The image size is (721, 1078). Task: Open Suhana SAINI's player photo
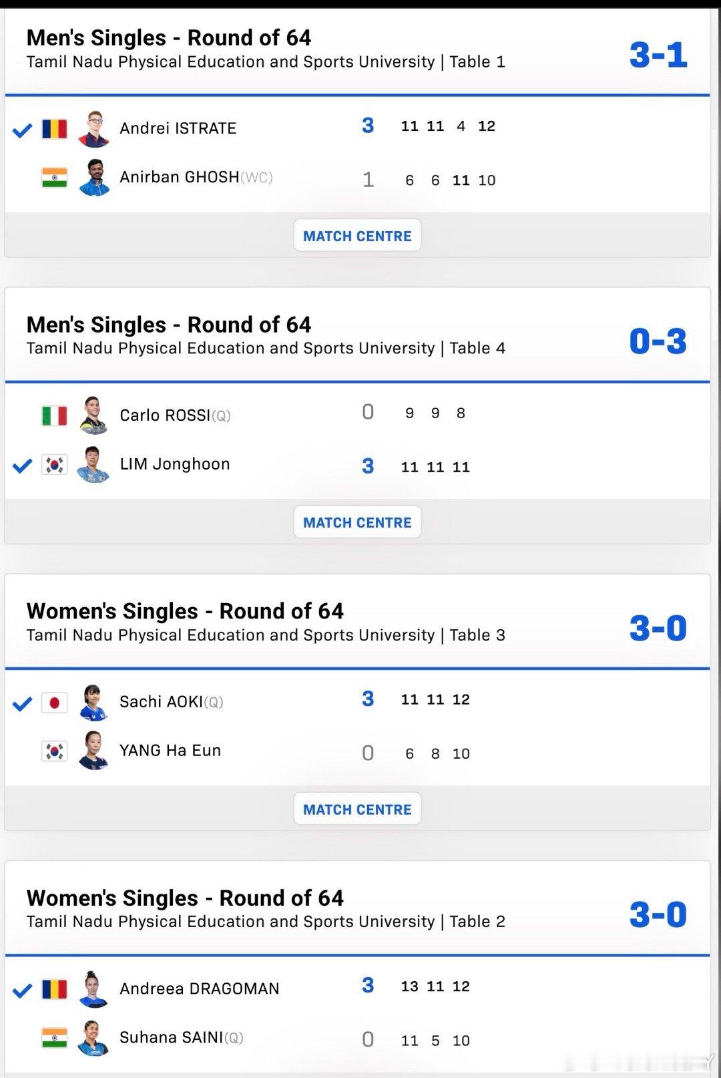coord(94,1037)
